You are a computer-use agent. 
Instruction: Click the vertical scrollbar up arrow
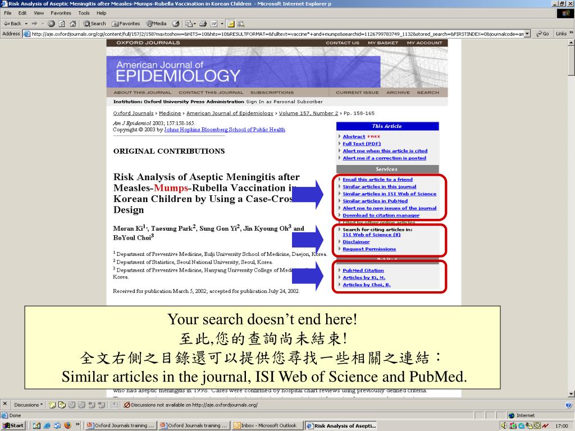coord(571,43)
